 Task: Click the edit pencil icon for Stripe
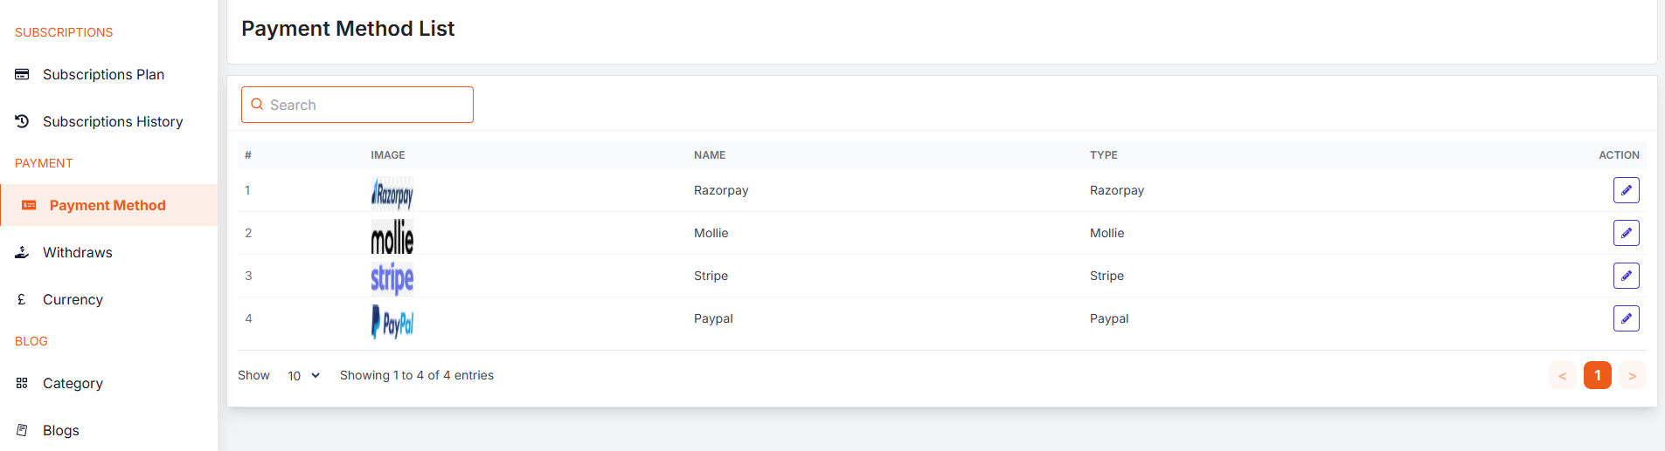[1626, 276]
